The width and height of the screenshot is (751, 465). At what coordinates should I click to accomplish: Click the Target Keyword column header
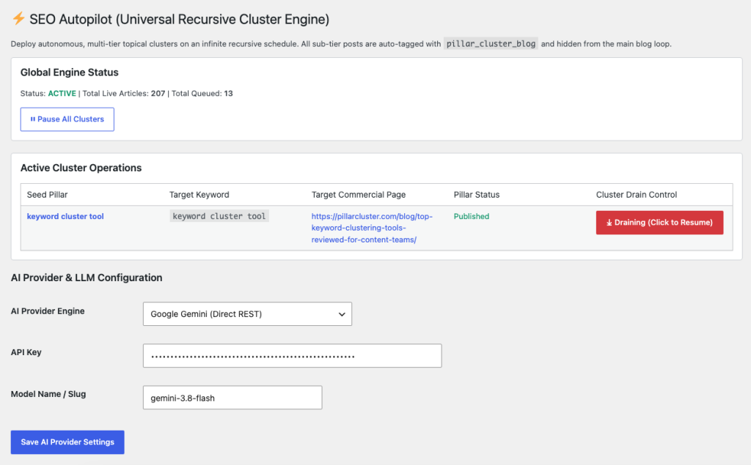click(199, 195)
